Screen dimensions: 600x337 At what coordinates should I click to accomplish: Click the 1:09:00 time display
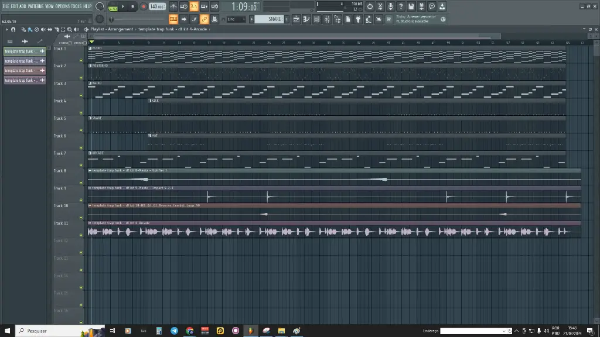tap(244, 6)
